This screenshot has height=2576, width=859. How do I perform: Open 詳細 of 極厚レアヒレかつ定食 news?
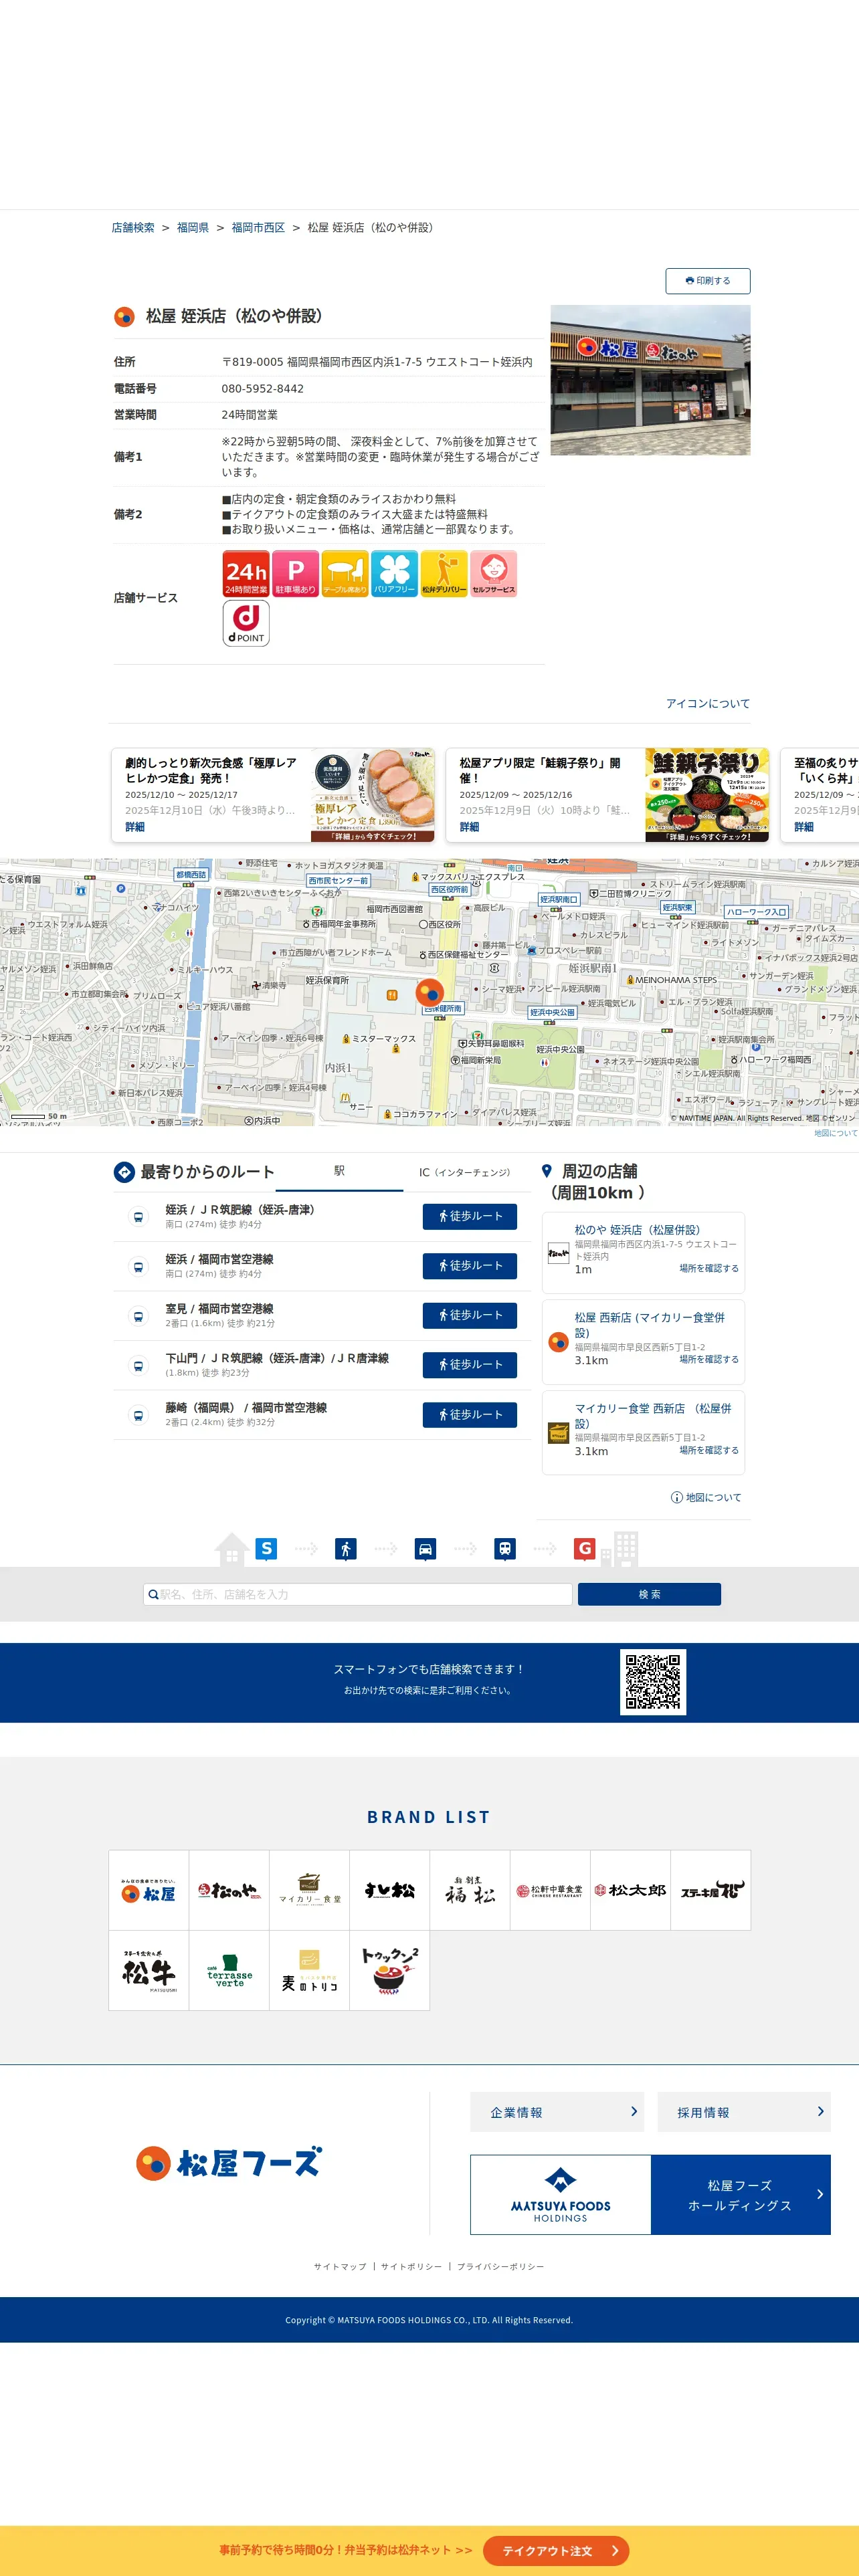[x=135, y=827]
